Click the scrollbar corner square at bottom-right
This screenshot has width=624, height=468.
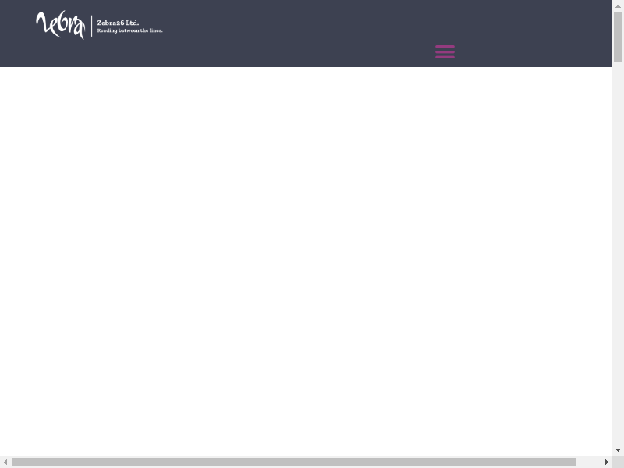[618, 463]
